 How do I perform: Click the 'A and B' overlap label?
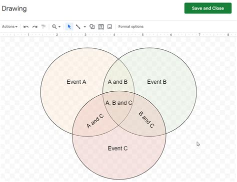117,82
